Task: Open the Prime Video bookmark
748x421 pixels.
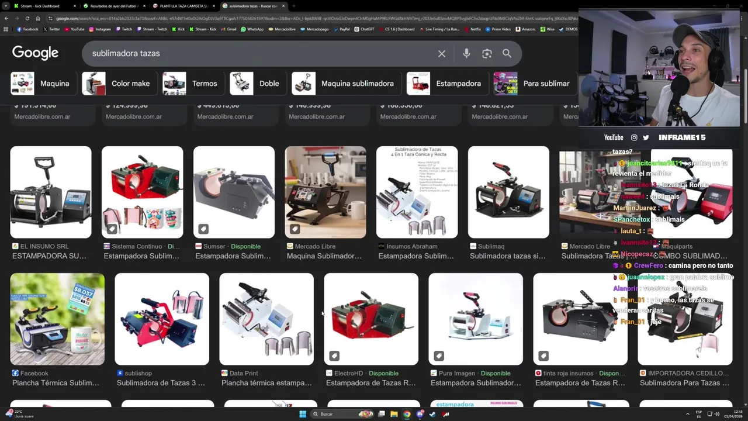Action: click(x=498, y=29)
